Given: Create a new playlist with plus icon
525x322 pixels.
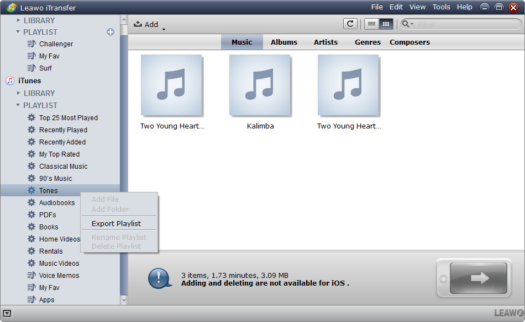Looking at the screenshot, I should point(111,32).
